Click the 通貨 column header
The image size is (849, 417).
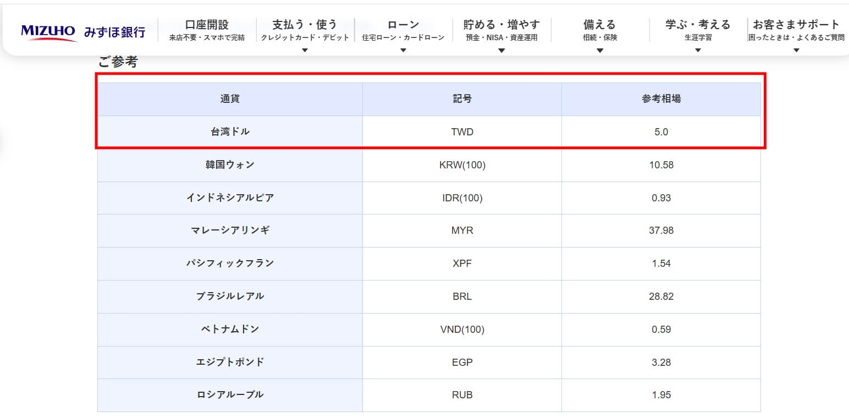(230, 99)
